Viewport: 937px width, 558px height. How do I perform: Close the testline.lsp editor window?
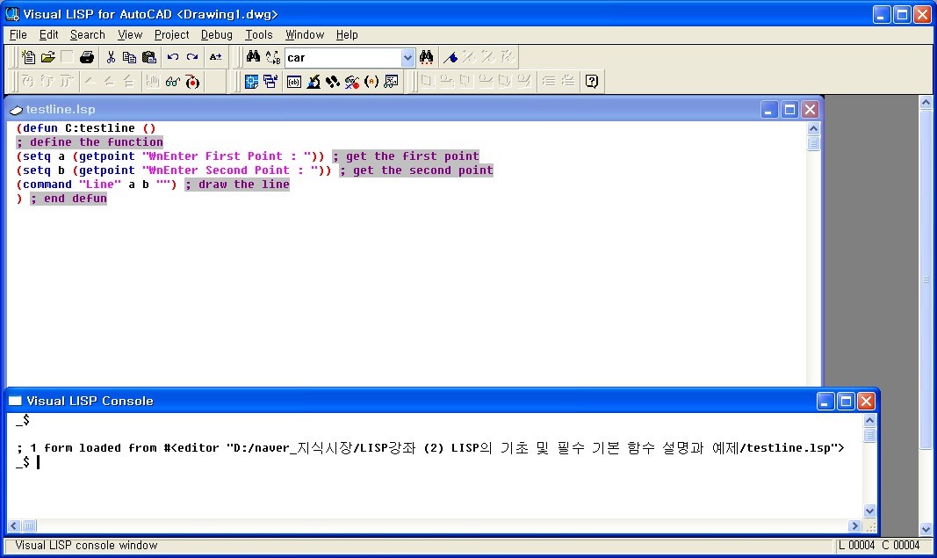tap(810, 110)
